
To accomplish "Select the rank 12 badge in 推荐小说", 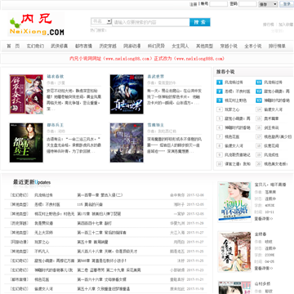I will [x=259, y=91].
